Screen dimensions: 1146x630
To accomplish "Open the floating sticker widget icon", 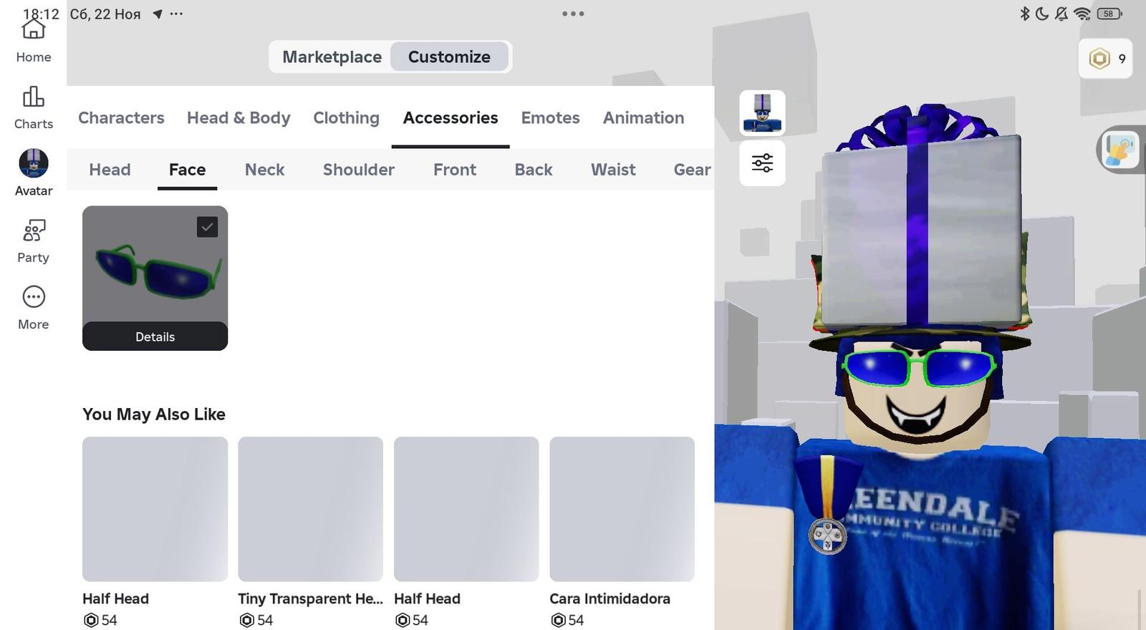I will pyautogui.click(x=1120, y=150).
